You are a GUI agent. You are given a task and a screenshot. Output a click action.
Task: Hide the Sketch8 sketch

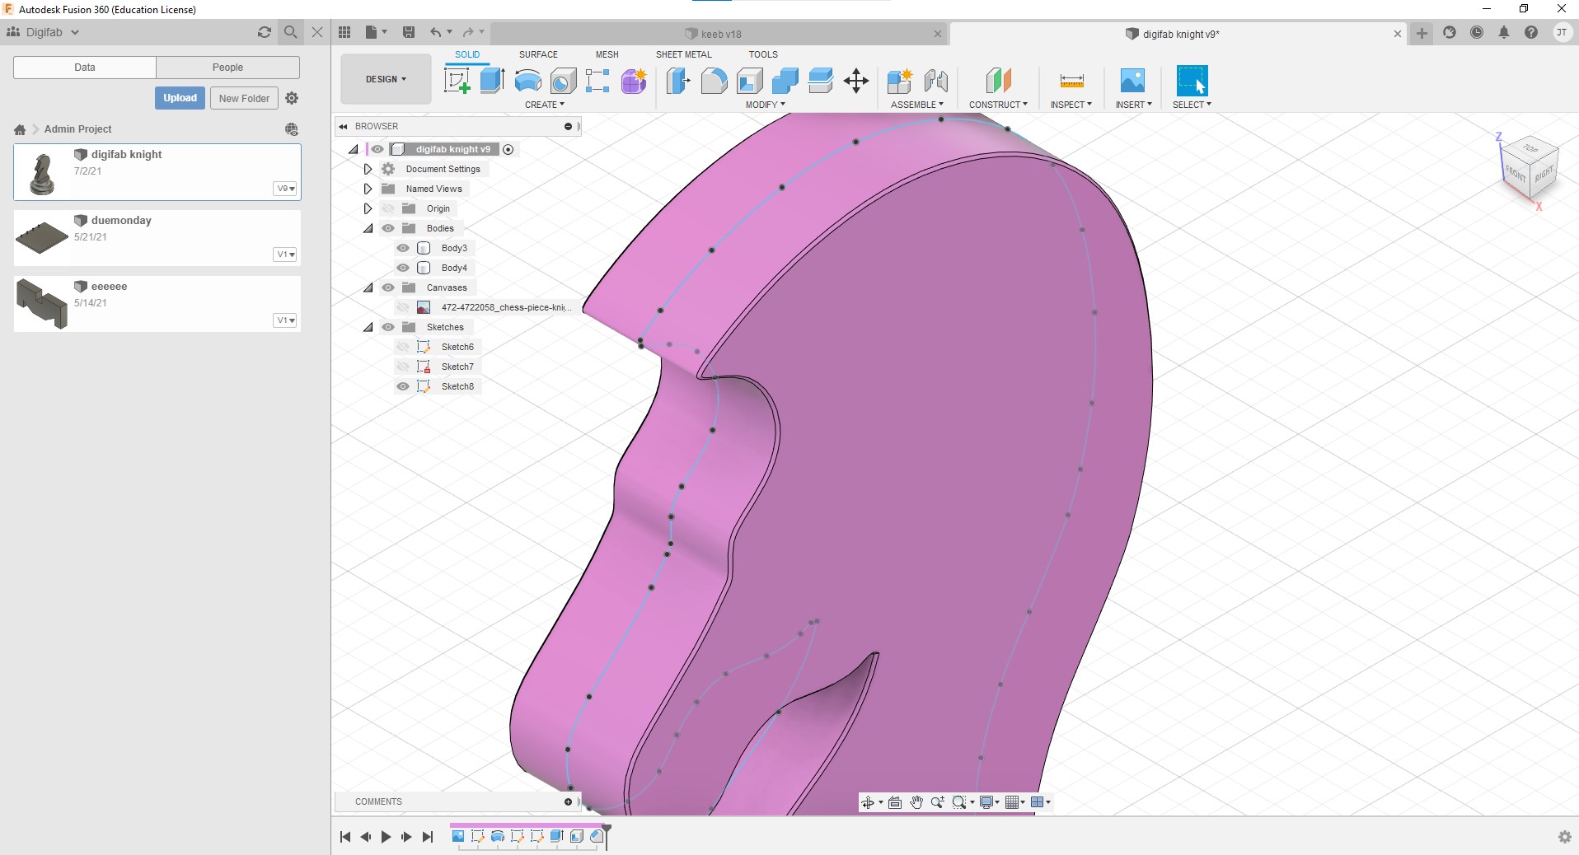[x=403, y=386]
